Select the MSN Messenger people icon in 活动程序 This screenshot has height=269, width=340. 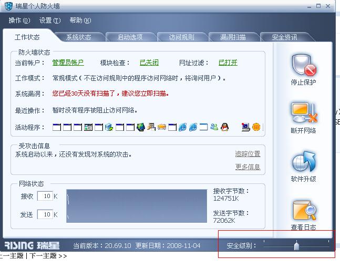pyautogui.click(x=214, y=127)
